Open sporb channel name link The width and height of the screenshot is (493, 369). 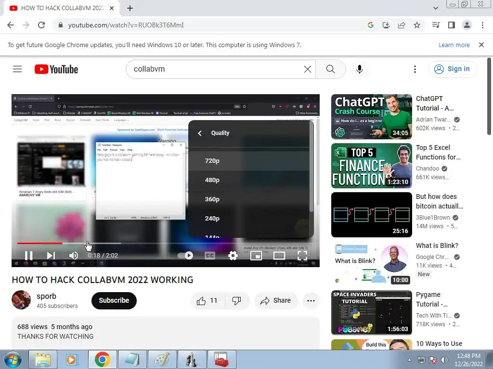tap(46, 296)
